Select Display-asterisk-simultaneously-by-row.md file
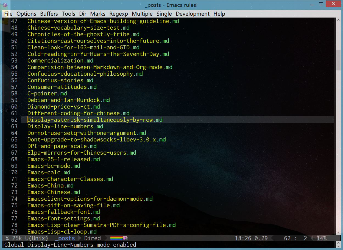 pyautogui.click(x=95, y=120)
